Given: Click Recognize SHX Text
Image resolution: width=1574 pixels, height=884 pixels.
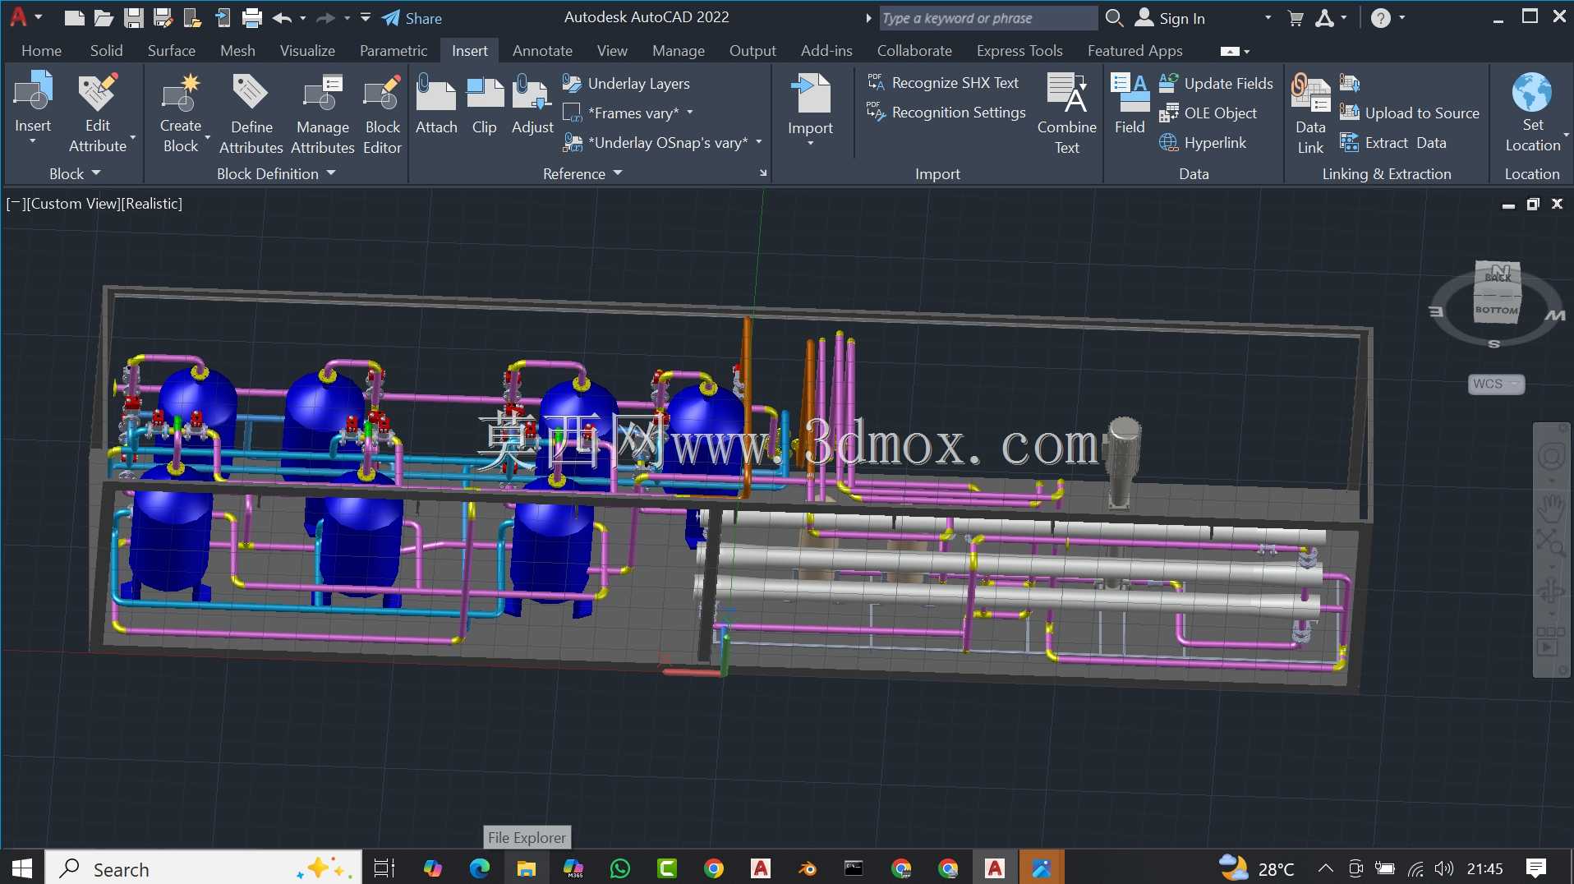Looking at the screenshot, I should 943,82.
